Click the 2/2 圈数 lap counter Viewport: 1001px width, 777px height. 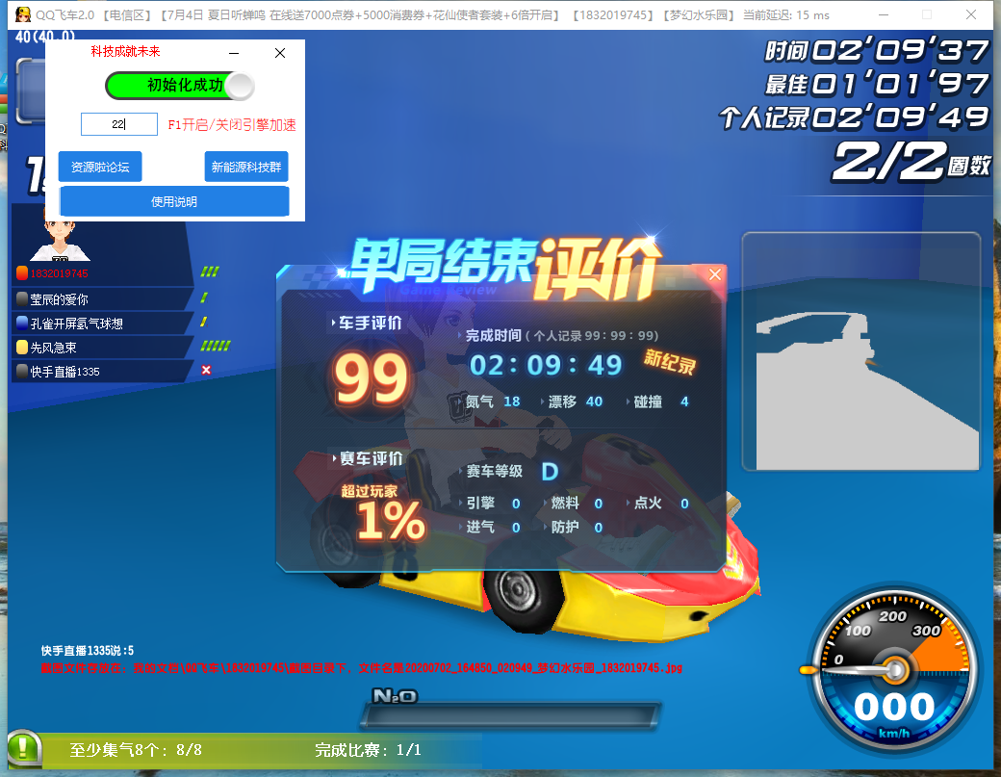(911, 162)
